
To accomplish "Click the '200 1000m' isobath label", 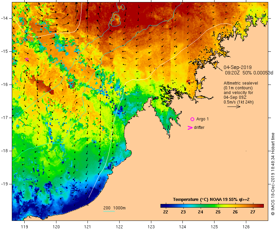I will pyautogui.click(x=115, y=208).
